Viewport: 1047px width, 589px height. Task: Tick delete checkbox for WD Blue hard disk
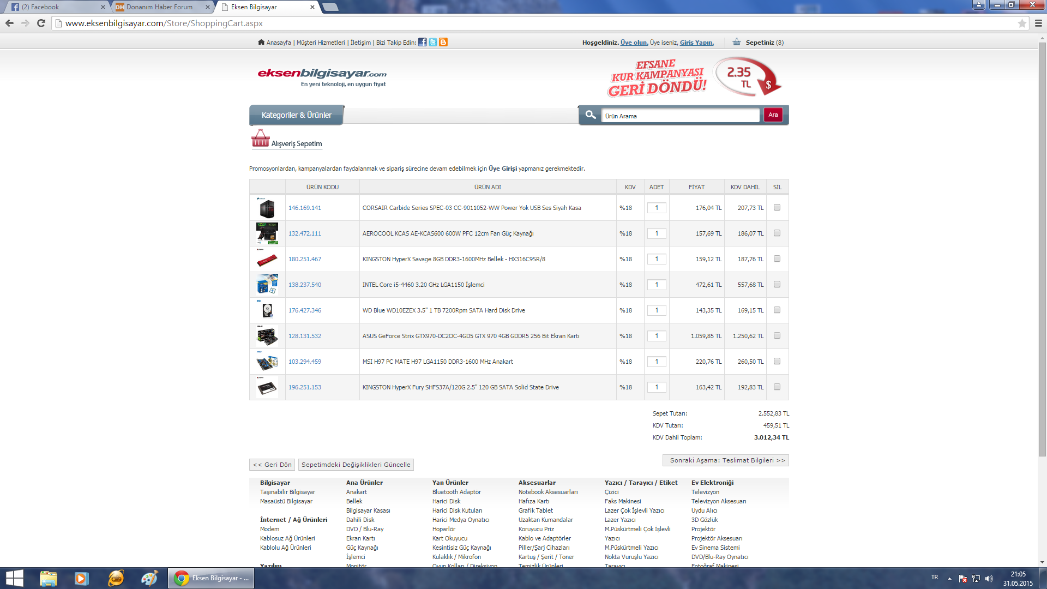pos(777,310)
